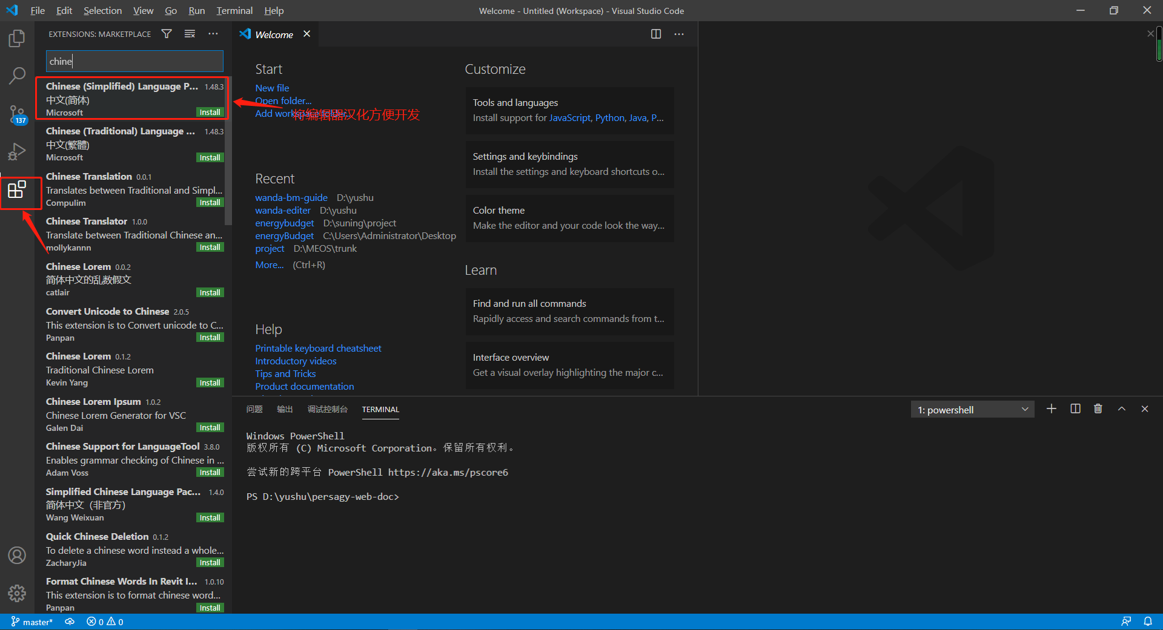This screenshot has height=630, width=1163.
Task: Maximize the panel with the chevron-up arrow
Action: pos(1121,409)
